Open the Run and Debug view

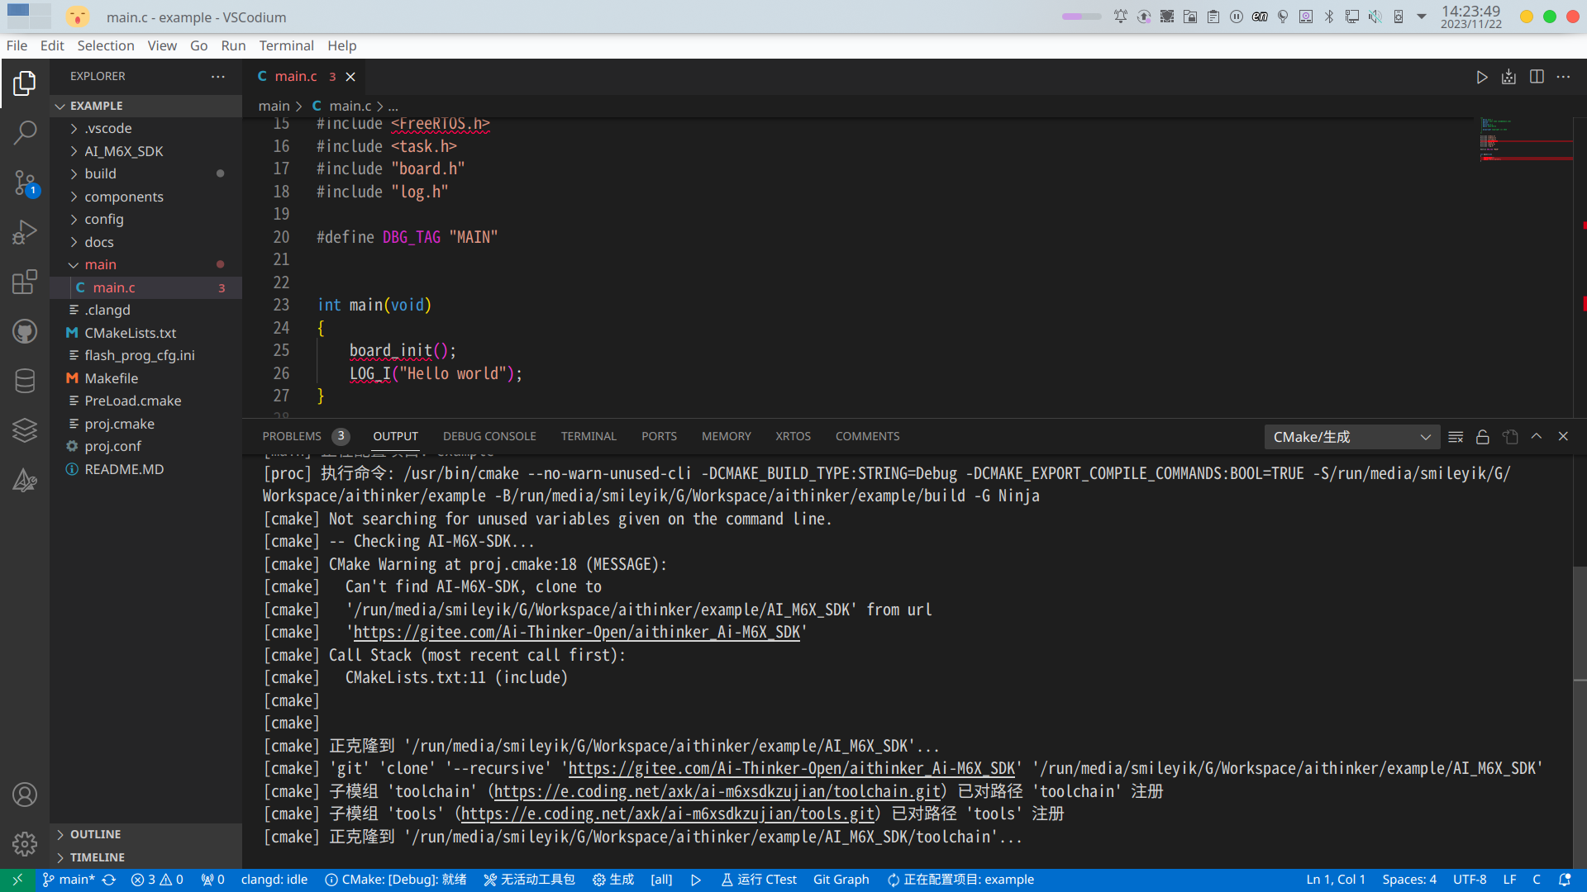[25, 232]
